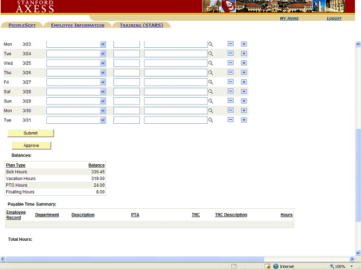Viewport: 361px width, 270px height.
Task: Add a row after Sat 3/28 using the plus icon
Action: coord(244,92)
